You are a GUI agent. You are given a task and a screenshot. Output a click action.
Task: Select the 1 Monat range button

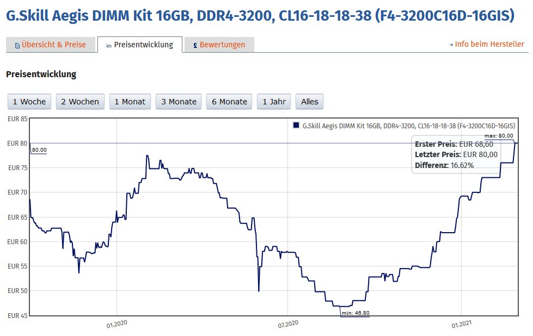click(130, 102)
